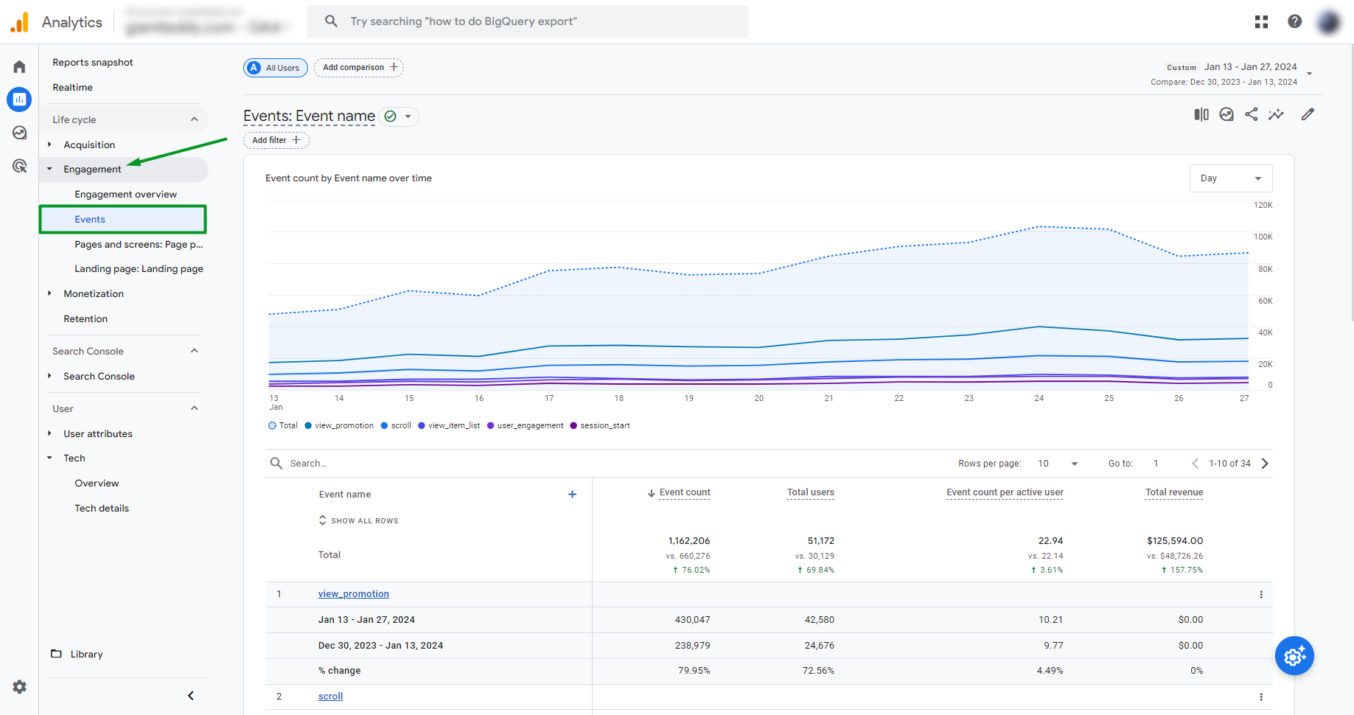Open the scroll event link

pyautogui.click(x=330, y=697)
